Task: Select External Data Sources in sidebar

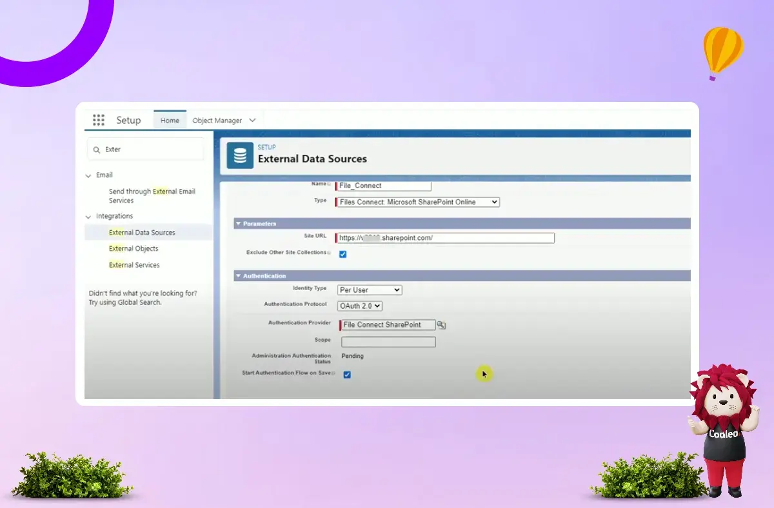Action: tap(142, 233)
